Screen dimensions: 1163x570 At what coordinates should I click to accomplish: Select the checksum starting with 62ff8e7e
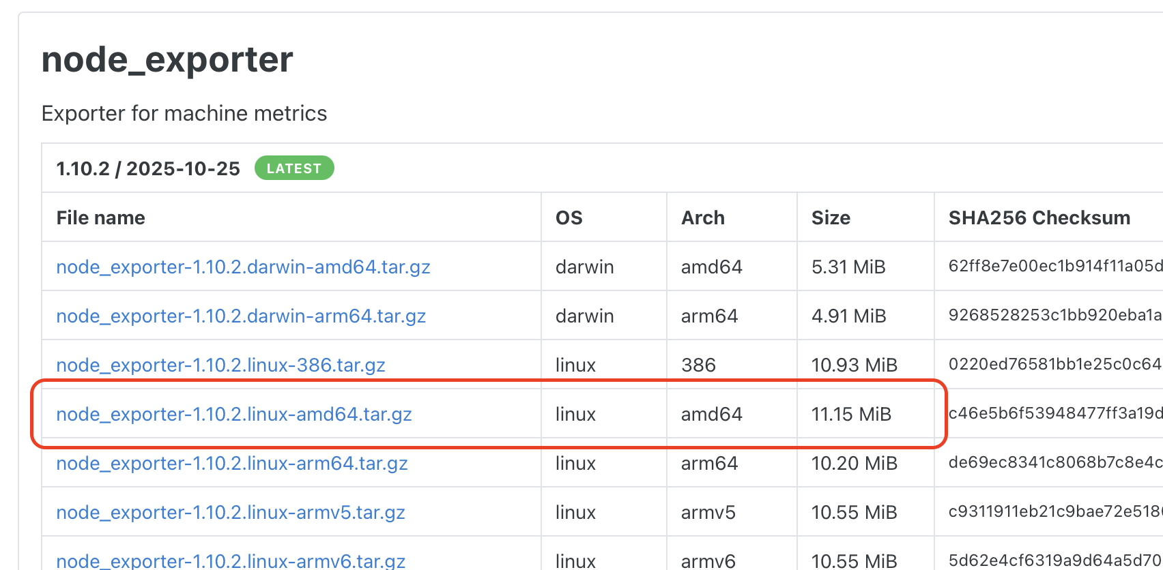click(x=1054, y=266)
